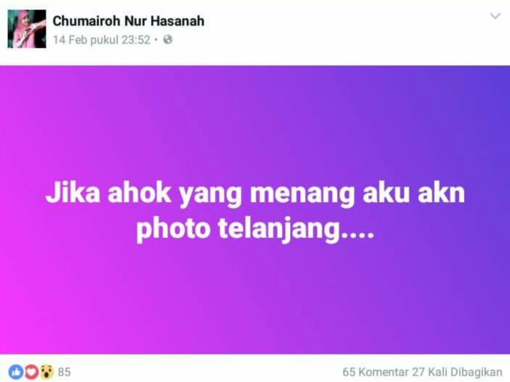Screen dimensions: 510x382
Task: Open the post options chevron menu
Action: coord(495,16)
